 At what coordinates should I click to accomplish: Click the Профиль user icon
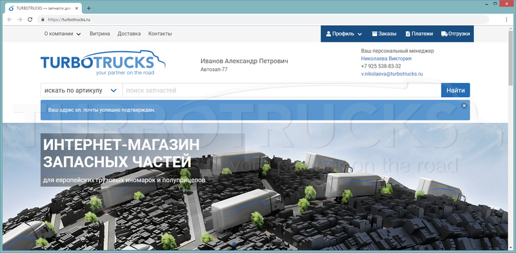(x=328, y=34)
